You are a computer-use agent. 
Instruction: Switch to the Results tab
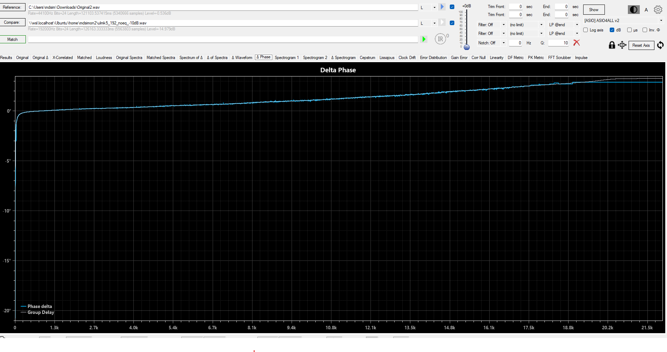click(6, 58)
